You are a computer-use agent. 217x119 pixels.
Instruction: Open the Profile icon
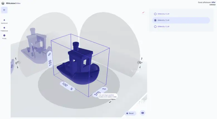click(x=4, y=36)
